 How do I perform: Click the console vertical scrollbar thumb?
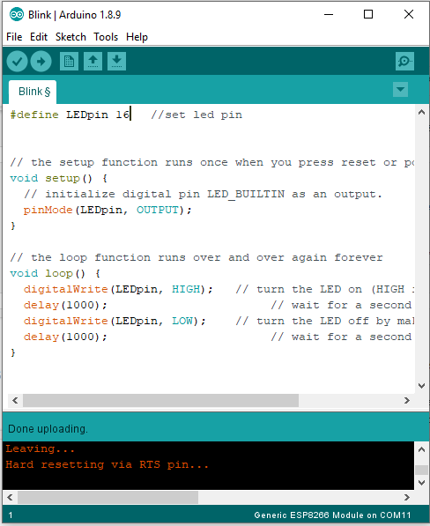[x=421, y=470]
